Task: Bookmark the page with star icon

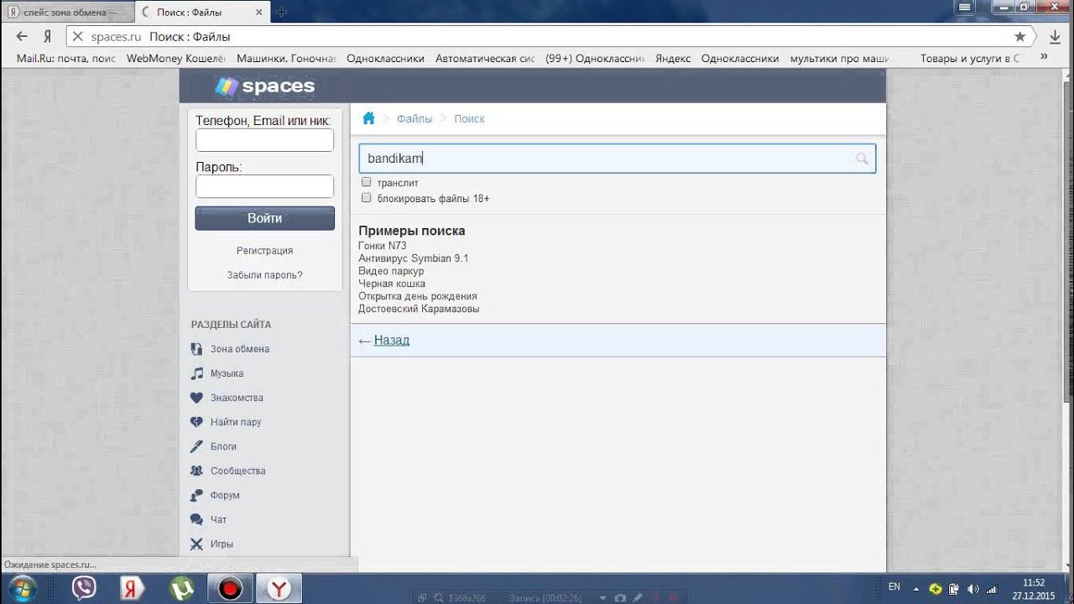Action: tap(1019, 36)
